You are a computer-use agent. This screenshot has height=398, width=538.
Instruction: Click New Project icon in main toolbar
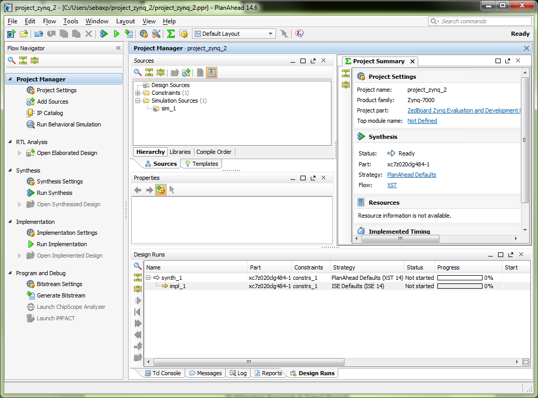coord(11,34)
